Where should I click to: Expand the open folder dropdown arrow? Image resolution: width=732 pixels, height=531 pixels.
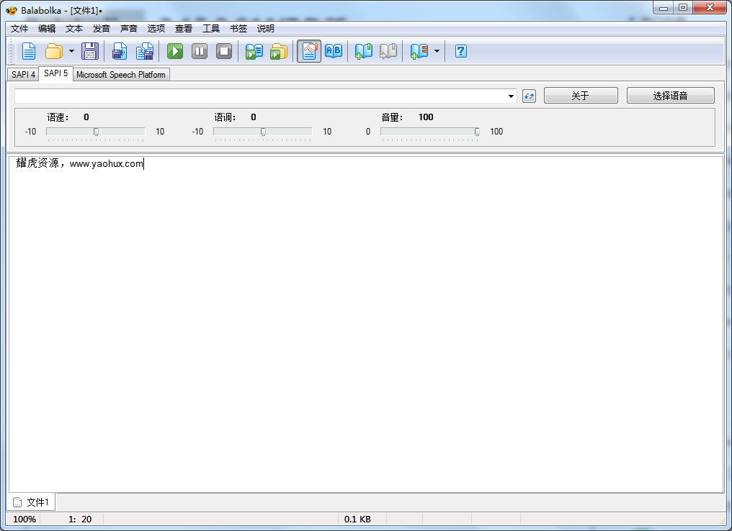[x=71, y=51]
